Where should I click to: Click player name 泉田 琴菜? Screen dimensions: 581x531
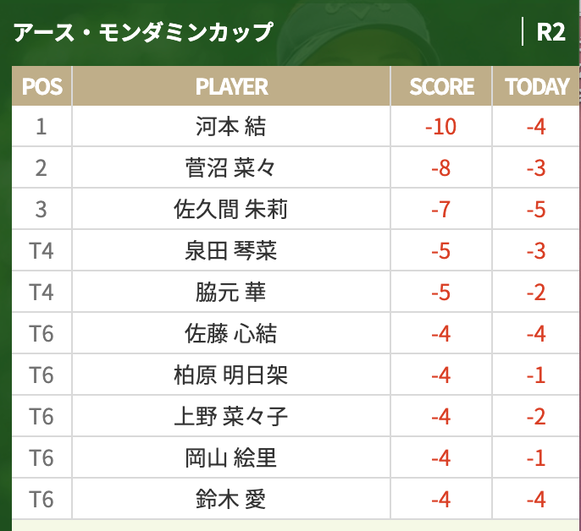click(x=231, y=250)
